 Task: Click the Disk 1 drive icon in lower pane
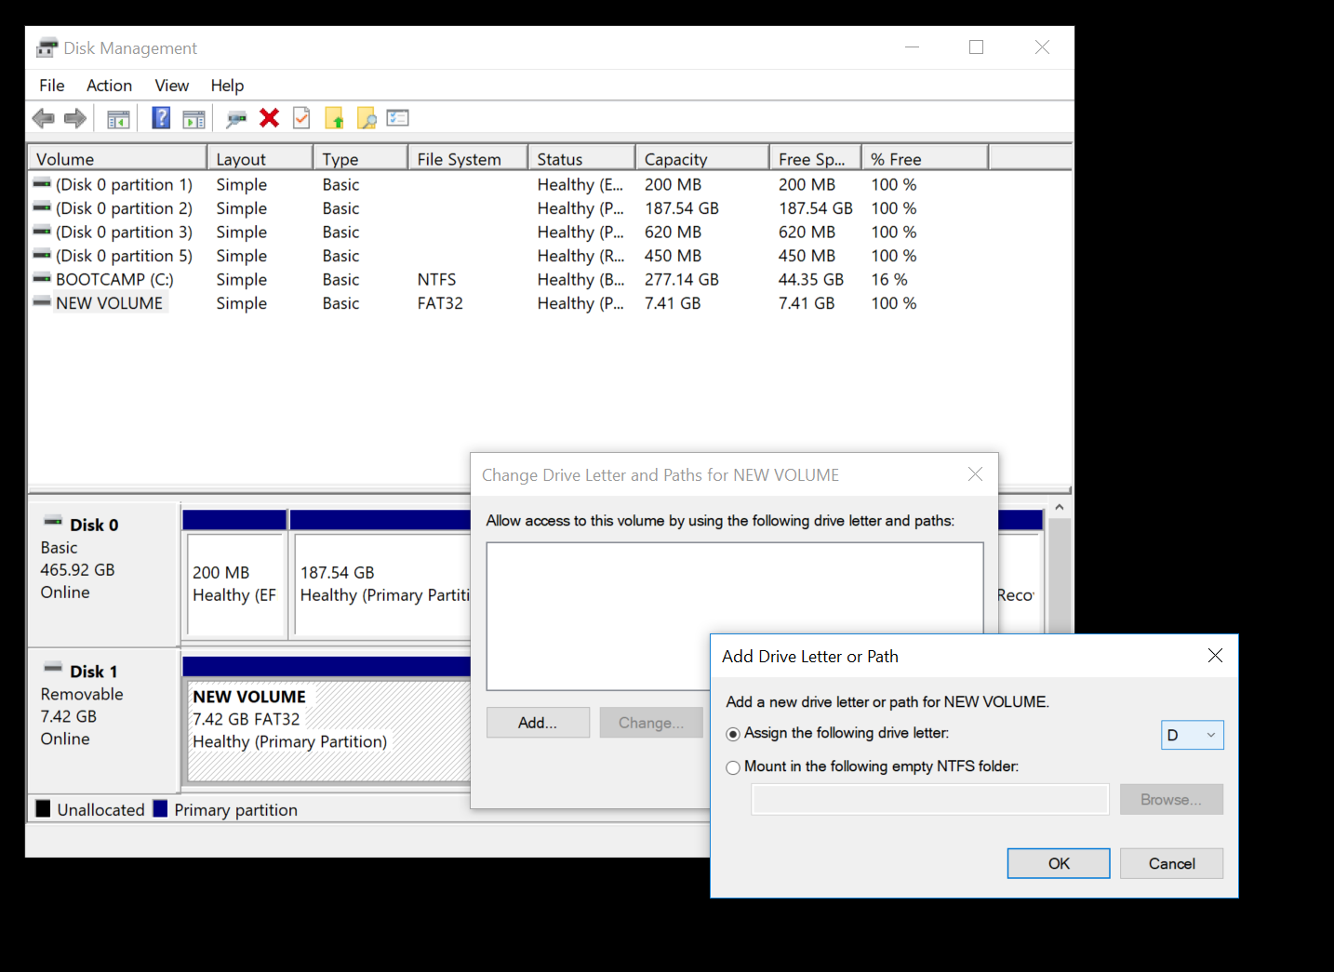(53, 669)
